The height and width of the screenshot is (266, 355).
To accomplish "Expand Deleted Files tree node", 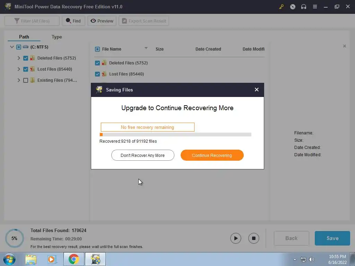I will [19, 58].
